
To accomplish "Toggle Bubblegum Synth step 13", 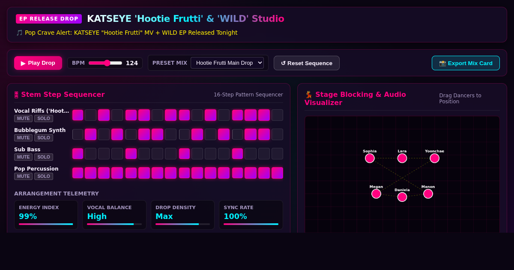I will 238,134.
